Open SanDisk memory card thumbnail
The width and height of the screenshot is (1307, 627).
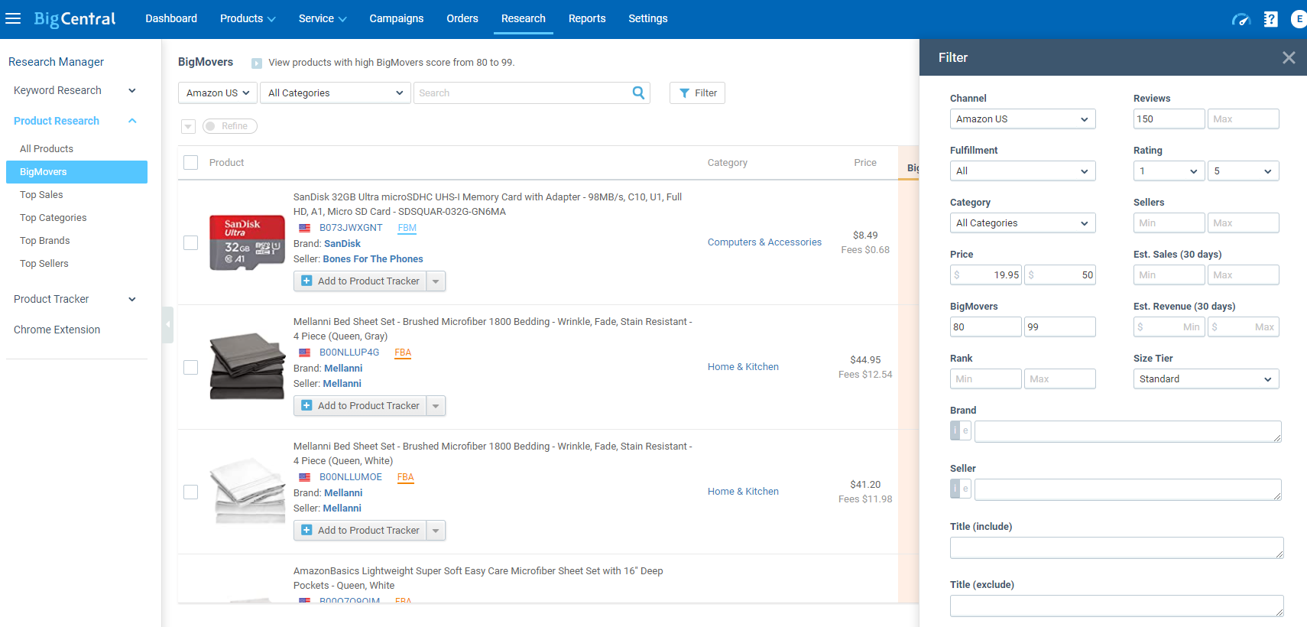point(247,242)
